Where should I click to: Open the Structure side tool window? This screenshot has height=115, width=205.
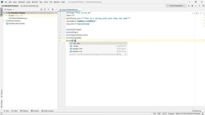point(1,93)
